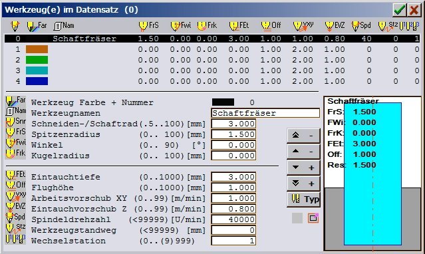
Task: Click the Off icon beside Flughöhe
Action: point(16,186)
